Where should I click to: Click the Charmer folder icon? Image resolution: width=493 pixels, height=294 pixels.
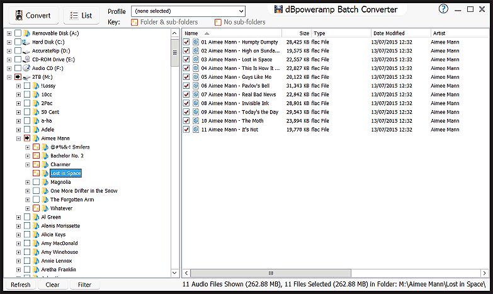coord(45,164)
